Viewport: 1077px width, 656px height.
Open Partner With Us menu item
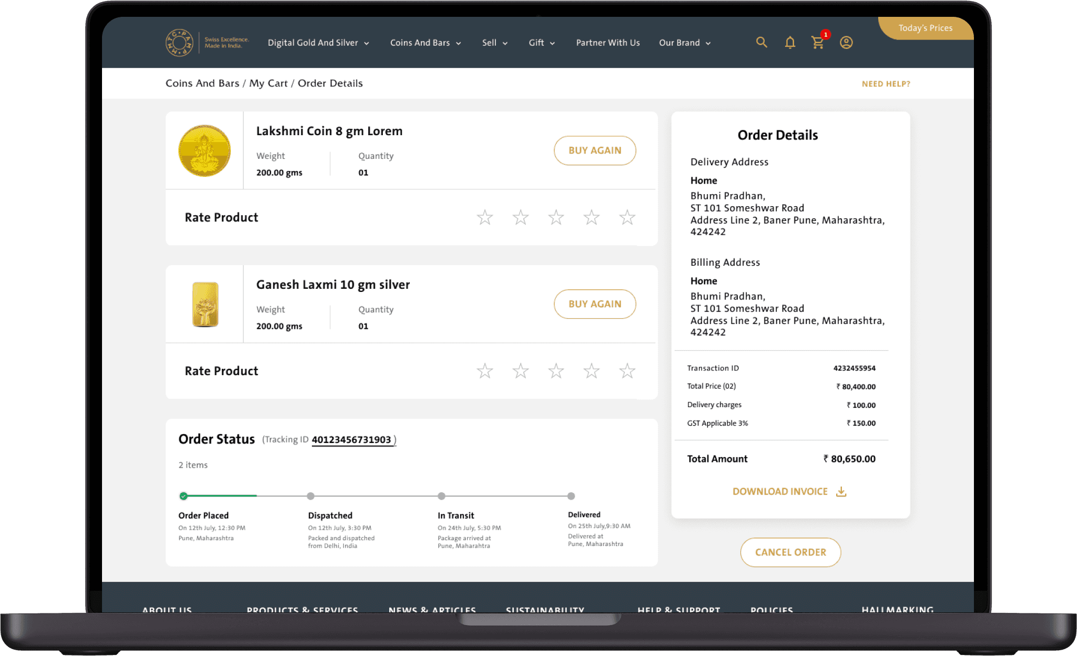point(607,43)
